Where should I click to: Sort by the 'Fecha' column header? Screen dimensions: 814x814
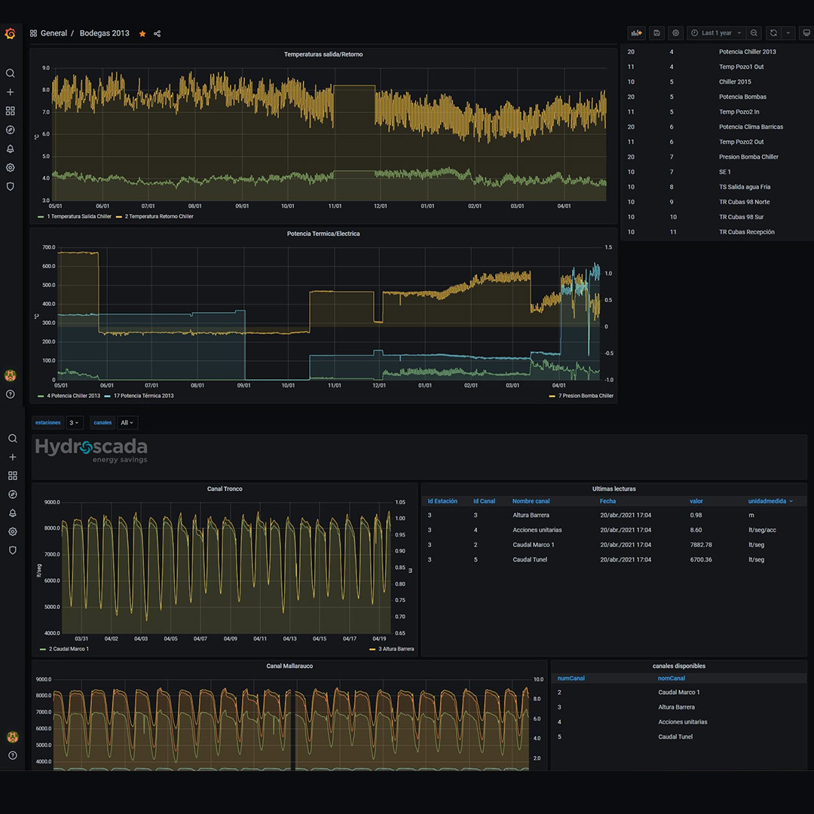pos(607,501)
